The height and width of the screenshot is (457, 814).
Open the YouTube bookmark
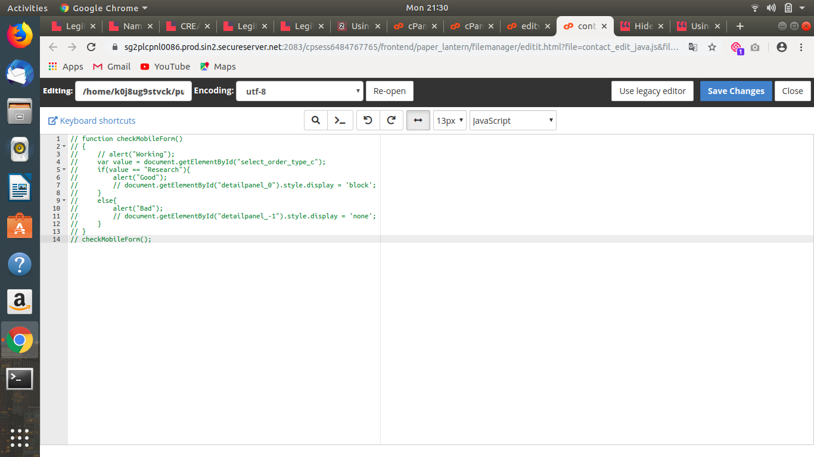pyautogui.click(x=165, y=67)
